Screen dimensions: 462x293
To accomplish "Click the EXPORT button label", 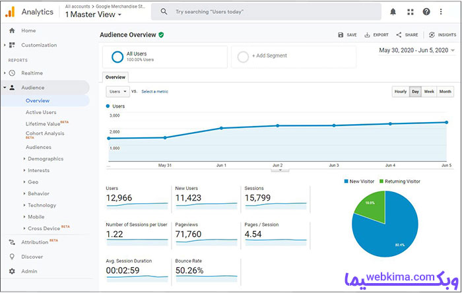I will 381,35.
